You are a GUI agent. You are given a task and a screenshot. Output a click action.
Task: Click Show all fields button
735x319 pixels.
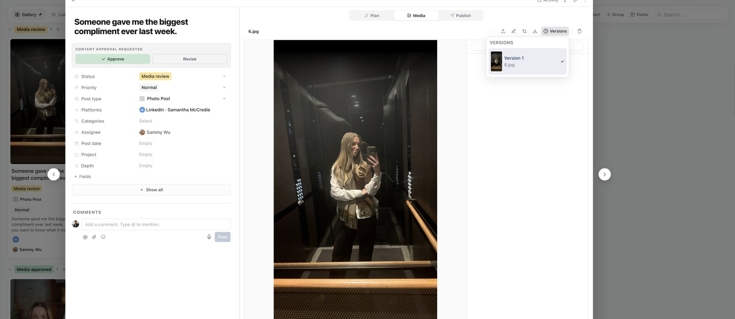tap(151, 190)
